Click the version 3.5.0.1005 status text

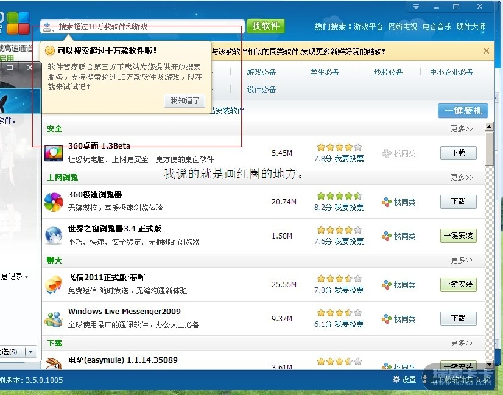click(31, 380)
